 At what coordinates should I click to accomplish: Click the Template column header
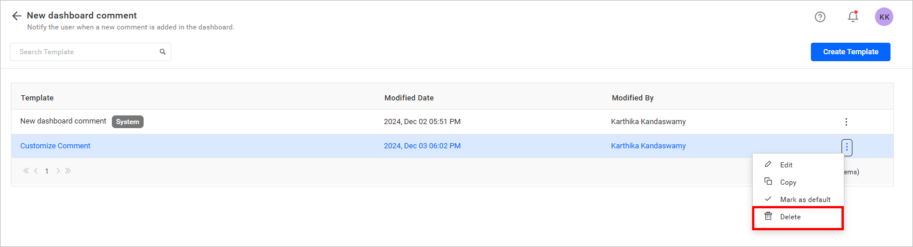click(37, 98)
